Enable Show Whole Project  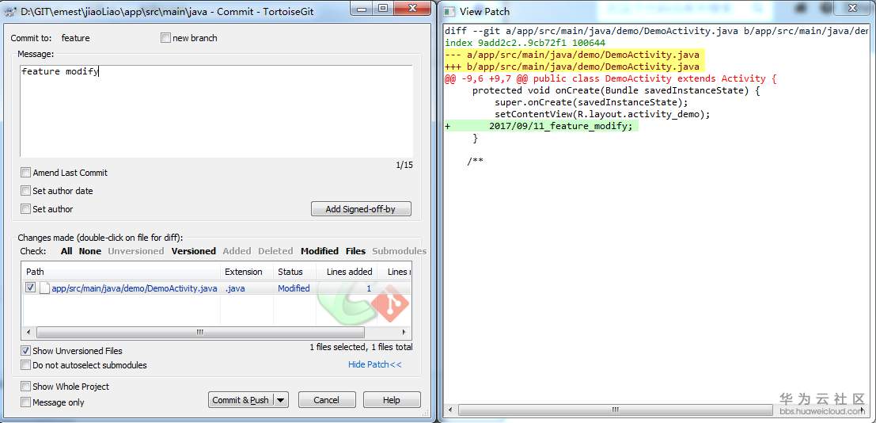[x=25, y=387]
